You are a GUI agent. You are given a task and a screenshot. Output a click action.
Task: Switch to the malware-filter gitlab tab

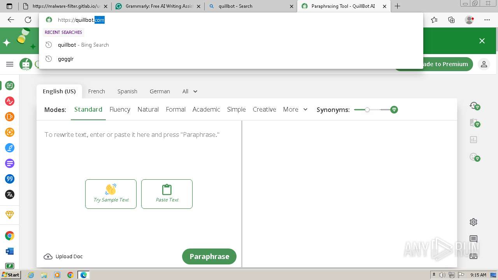pyautogui.click(x=65, y=6)
